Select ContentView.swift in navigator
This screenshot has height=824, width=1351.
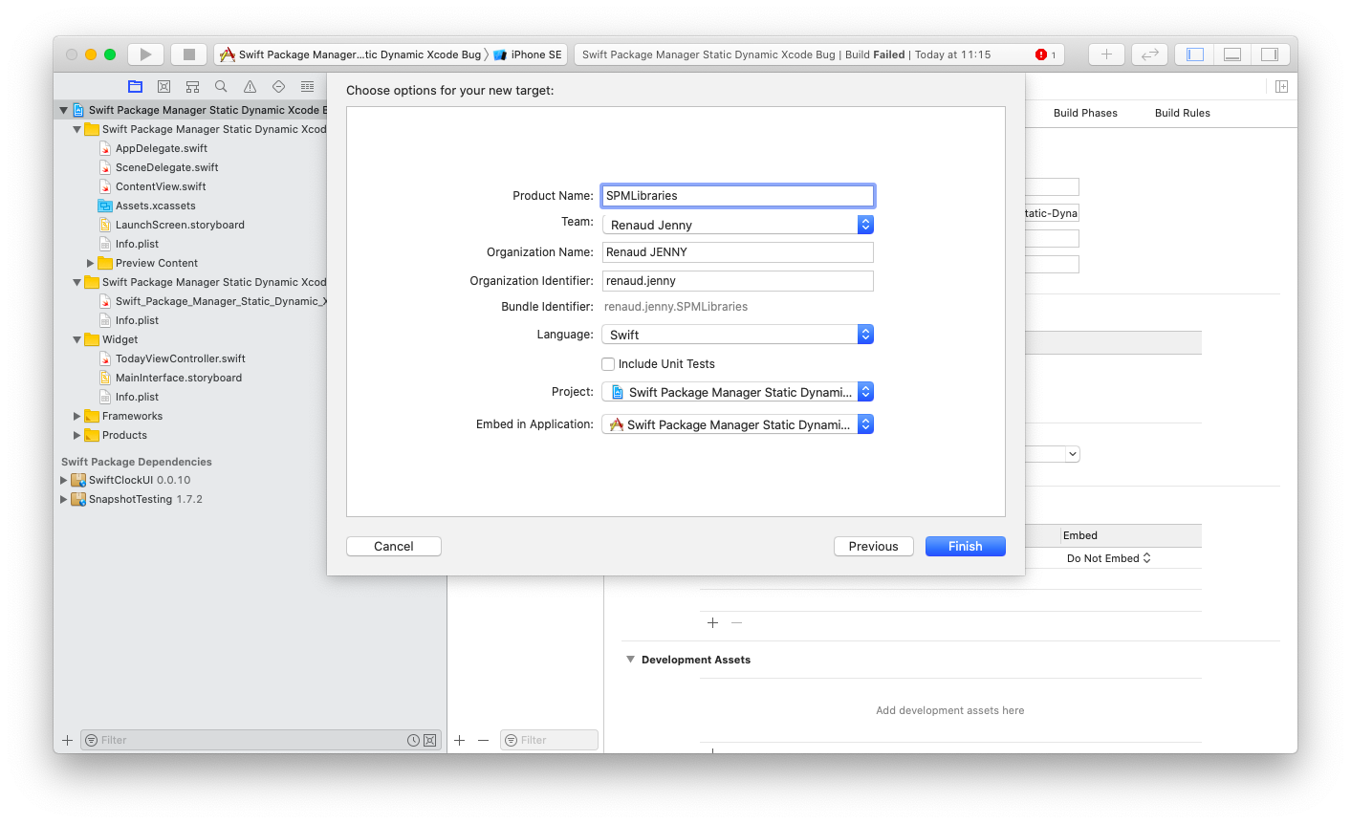(x=161, y=186)
